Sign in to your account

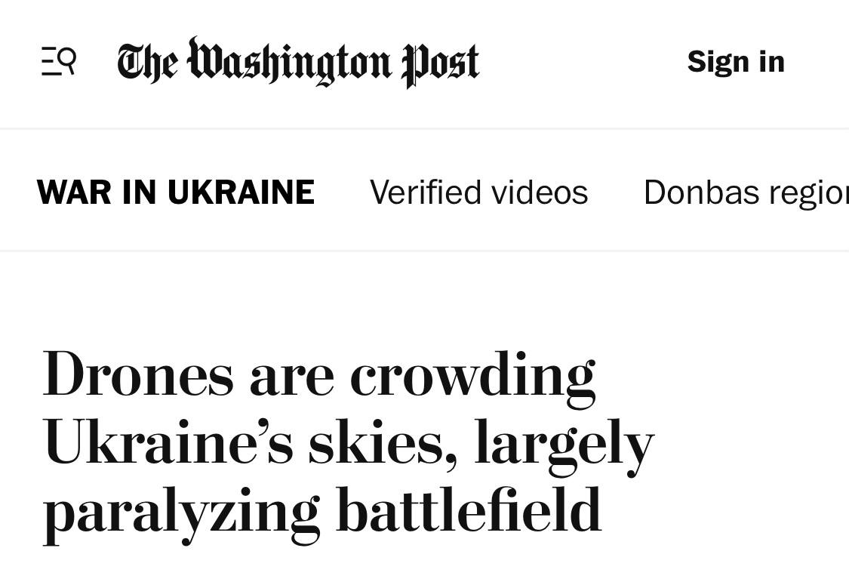[x=736, y=61]
